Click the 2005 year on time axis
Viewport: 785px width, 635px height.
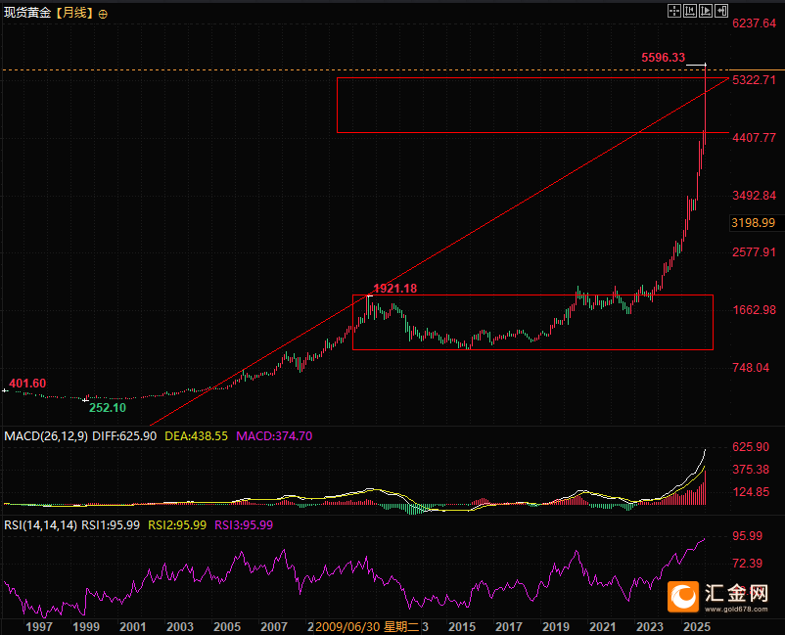click(227, 627)
